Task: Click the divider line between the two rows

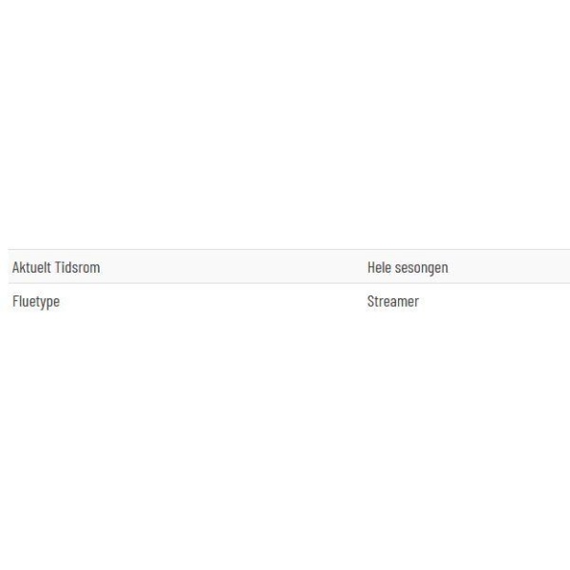Action: coord(289,283)
